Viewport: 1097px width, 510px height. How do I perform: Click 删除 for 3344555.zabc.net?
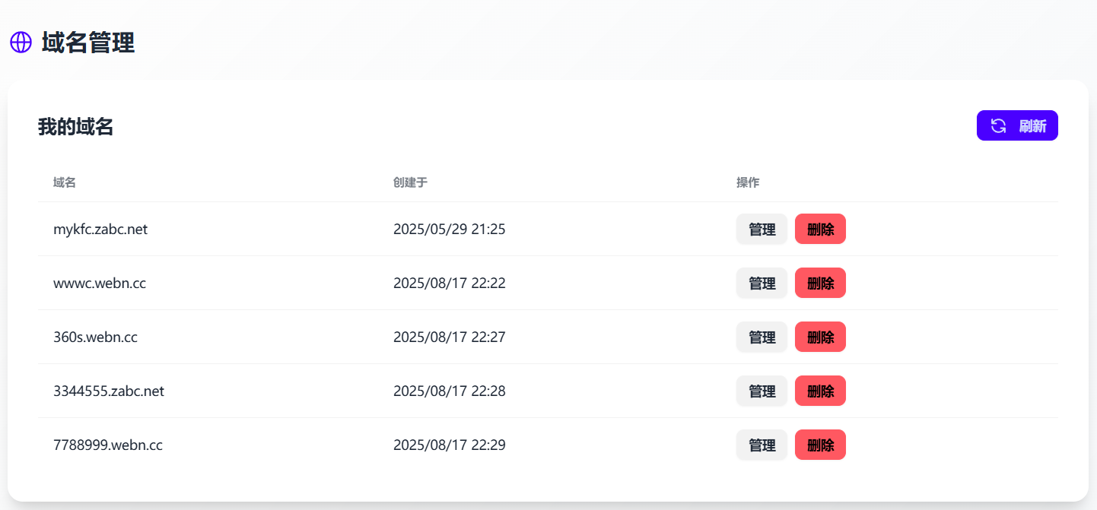click(820, 391)
